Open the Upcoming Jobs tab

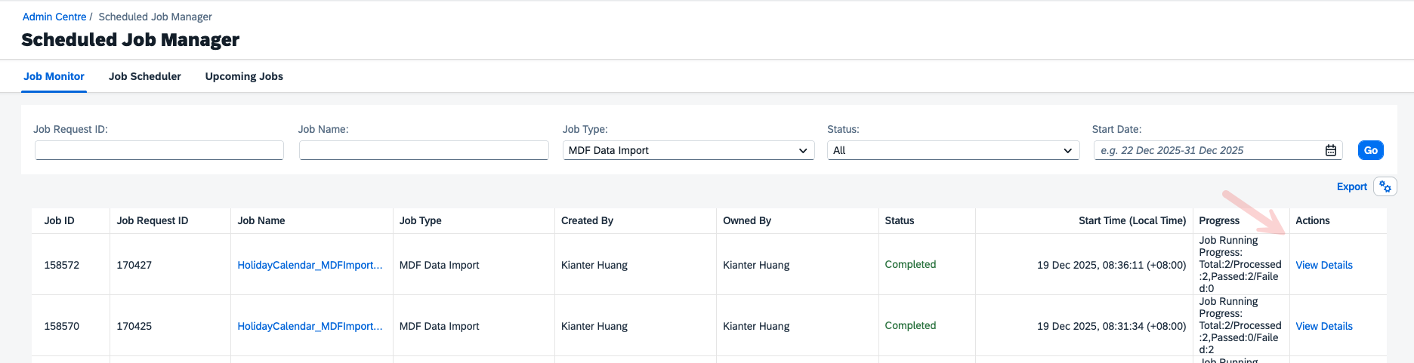coord(244,76)
